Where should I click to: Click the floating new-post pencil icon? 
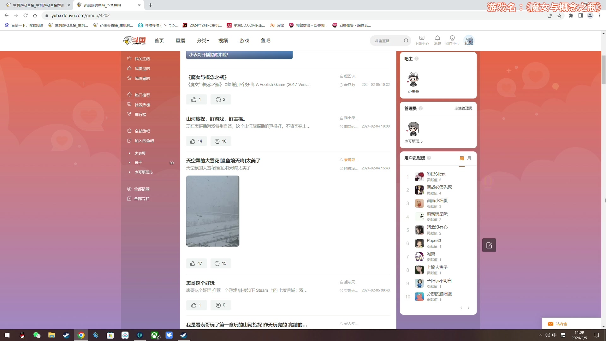[x=489, y=245]
